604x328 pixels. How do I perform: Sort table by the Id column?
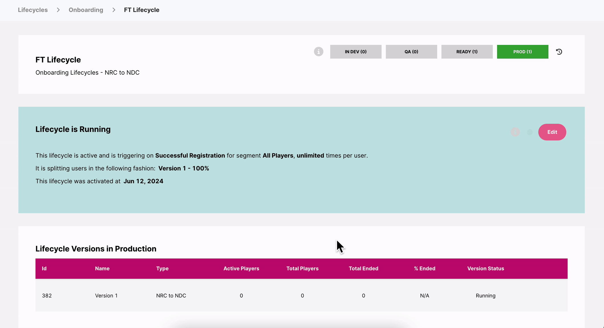point(44,268)
